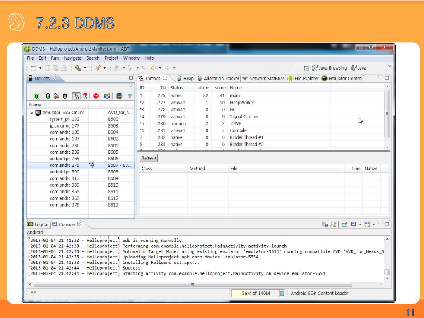Image resolution: width=424 pixels, height=318 pixels.
Task: Click the Status column header in Threads
Action: click(176, 88)
